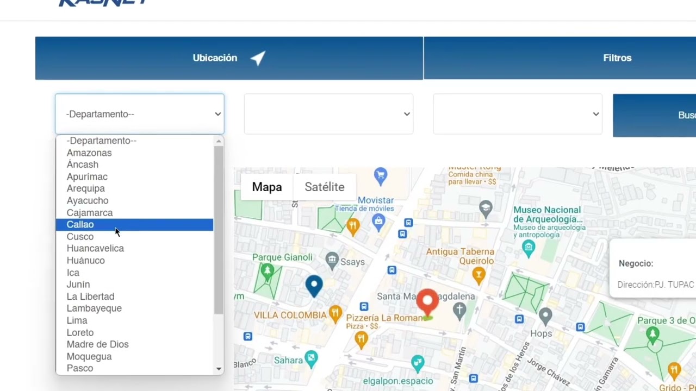
Task: Choose Ica department
Action: tap(134, 272)
